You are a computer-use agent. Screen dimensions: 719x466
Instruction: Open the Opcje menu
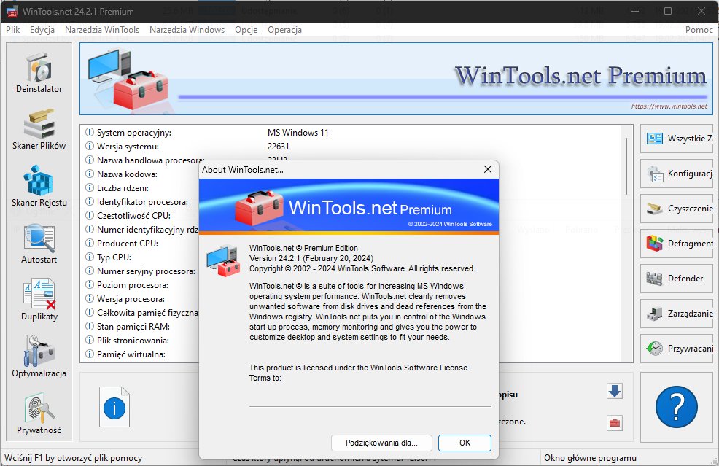pyautogui.click(x=246, y=30)
